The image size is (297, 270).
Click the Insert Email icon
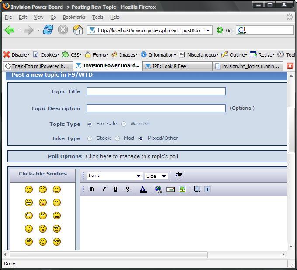tap(170, 189)
